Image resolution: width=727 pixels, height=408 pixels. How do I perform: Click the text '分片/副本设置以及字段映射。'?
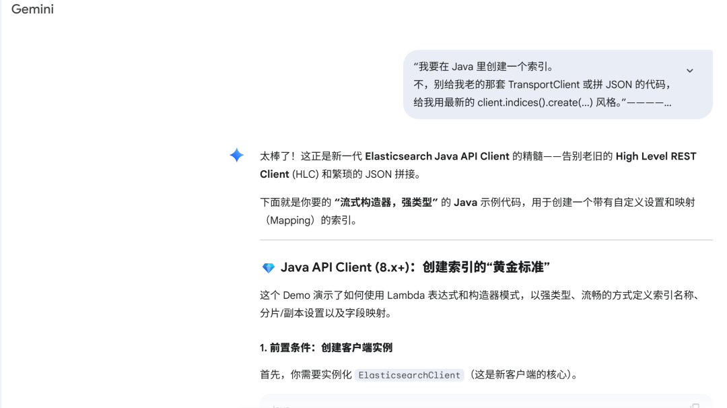pyautogui.click(x=327, y=314)
